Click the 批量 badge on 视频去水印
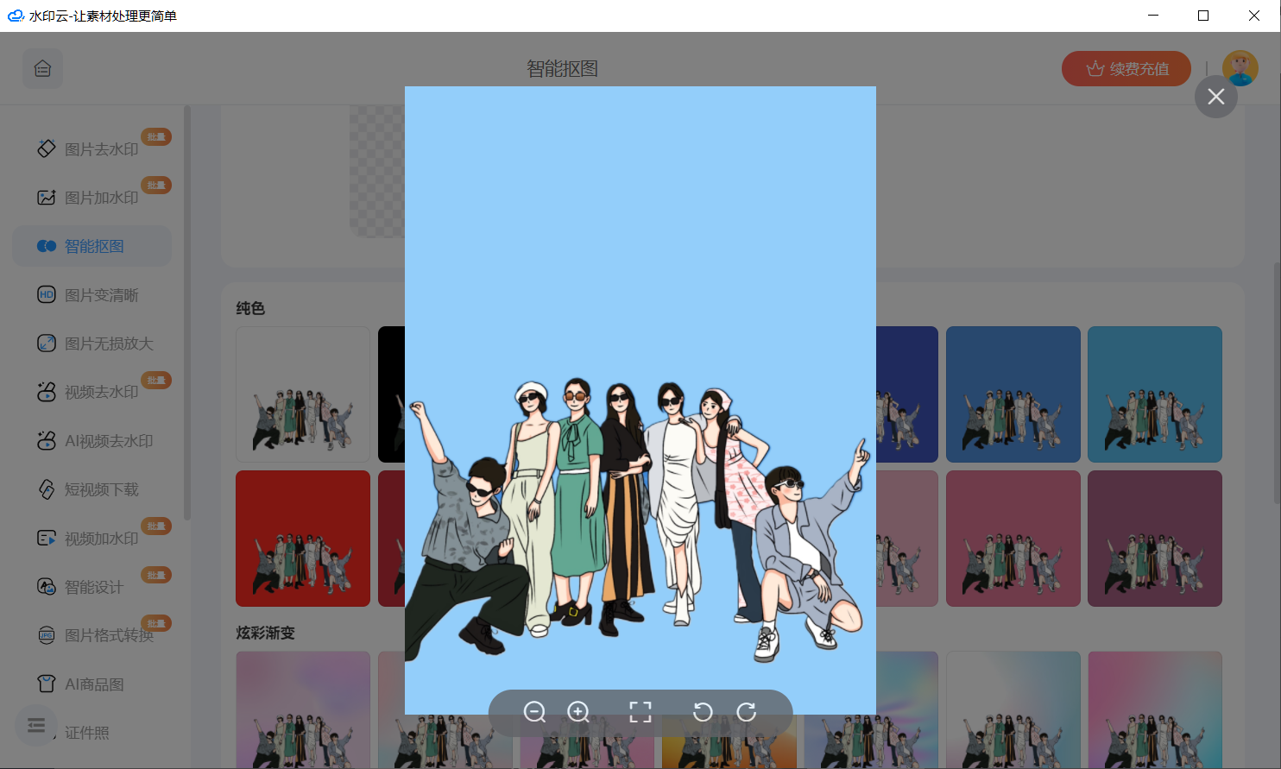Image resolution: width=1281 pixels, height=769 pixels. click(x=156, y=380)
